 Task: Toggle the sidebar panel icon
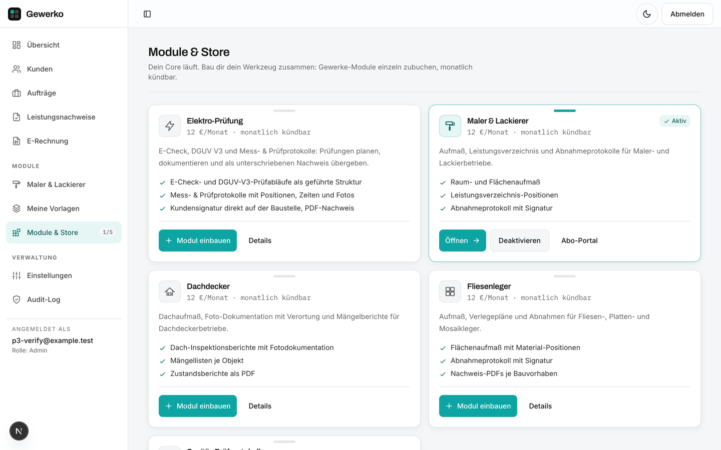[147, 14]
